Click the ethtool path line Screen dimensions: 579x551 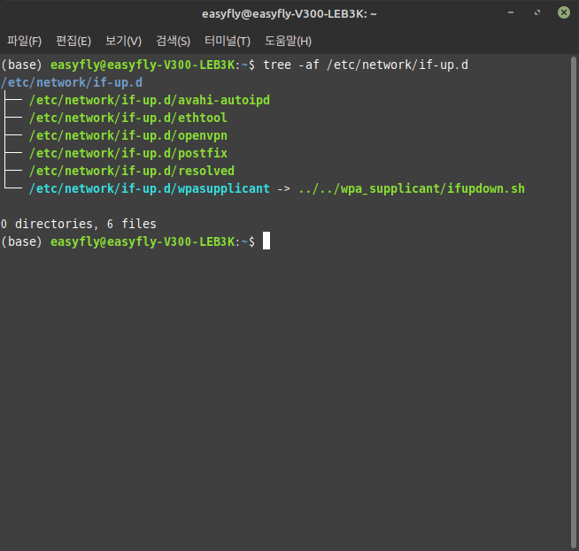pos(128,118)
